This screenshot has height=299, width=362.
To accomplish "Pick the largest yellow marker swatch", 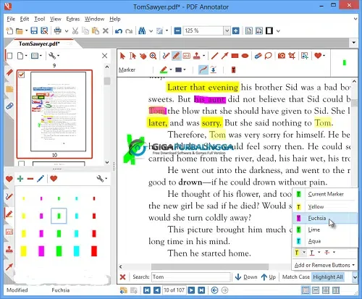I will [24, 251].
